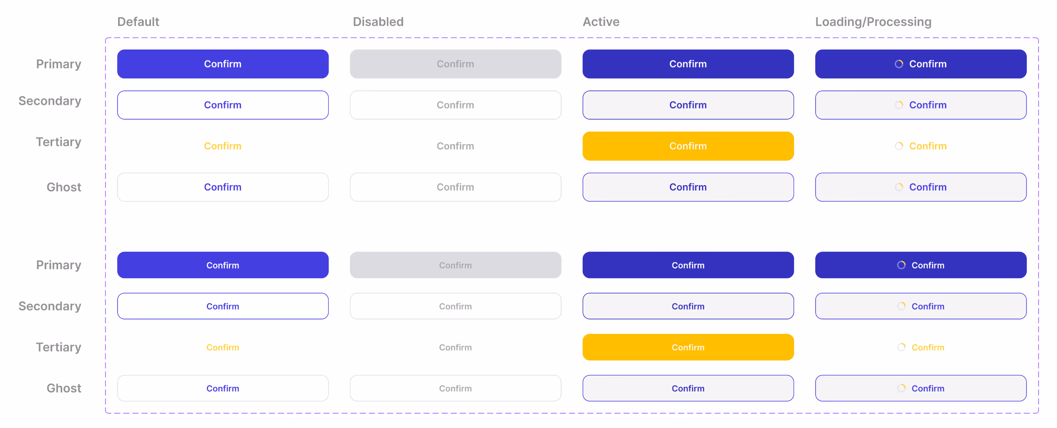Image resolution: width=1057 pixels, height=428 pixels.
Task: Click the "Secondary" row label of large set
Action: pos(50,101)
